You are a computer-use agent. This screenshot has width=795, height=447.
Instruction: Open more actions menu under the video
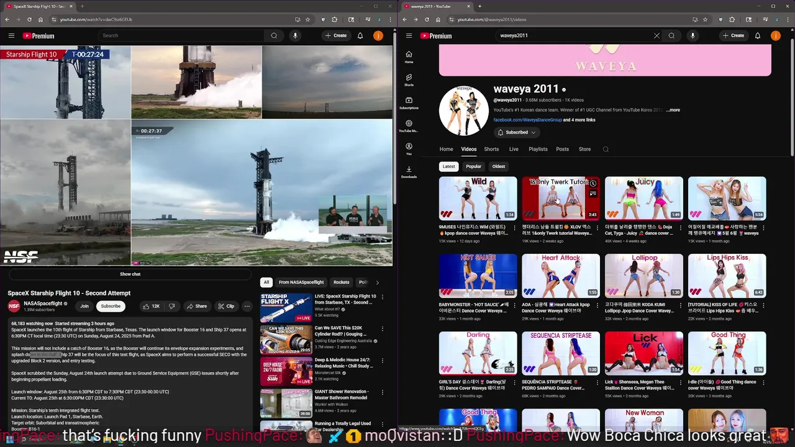(x=247, y=306)
